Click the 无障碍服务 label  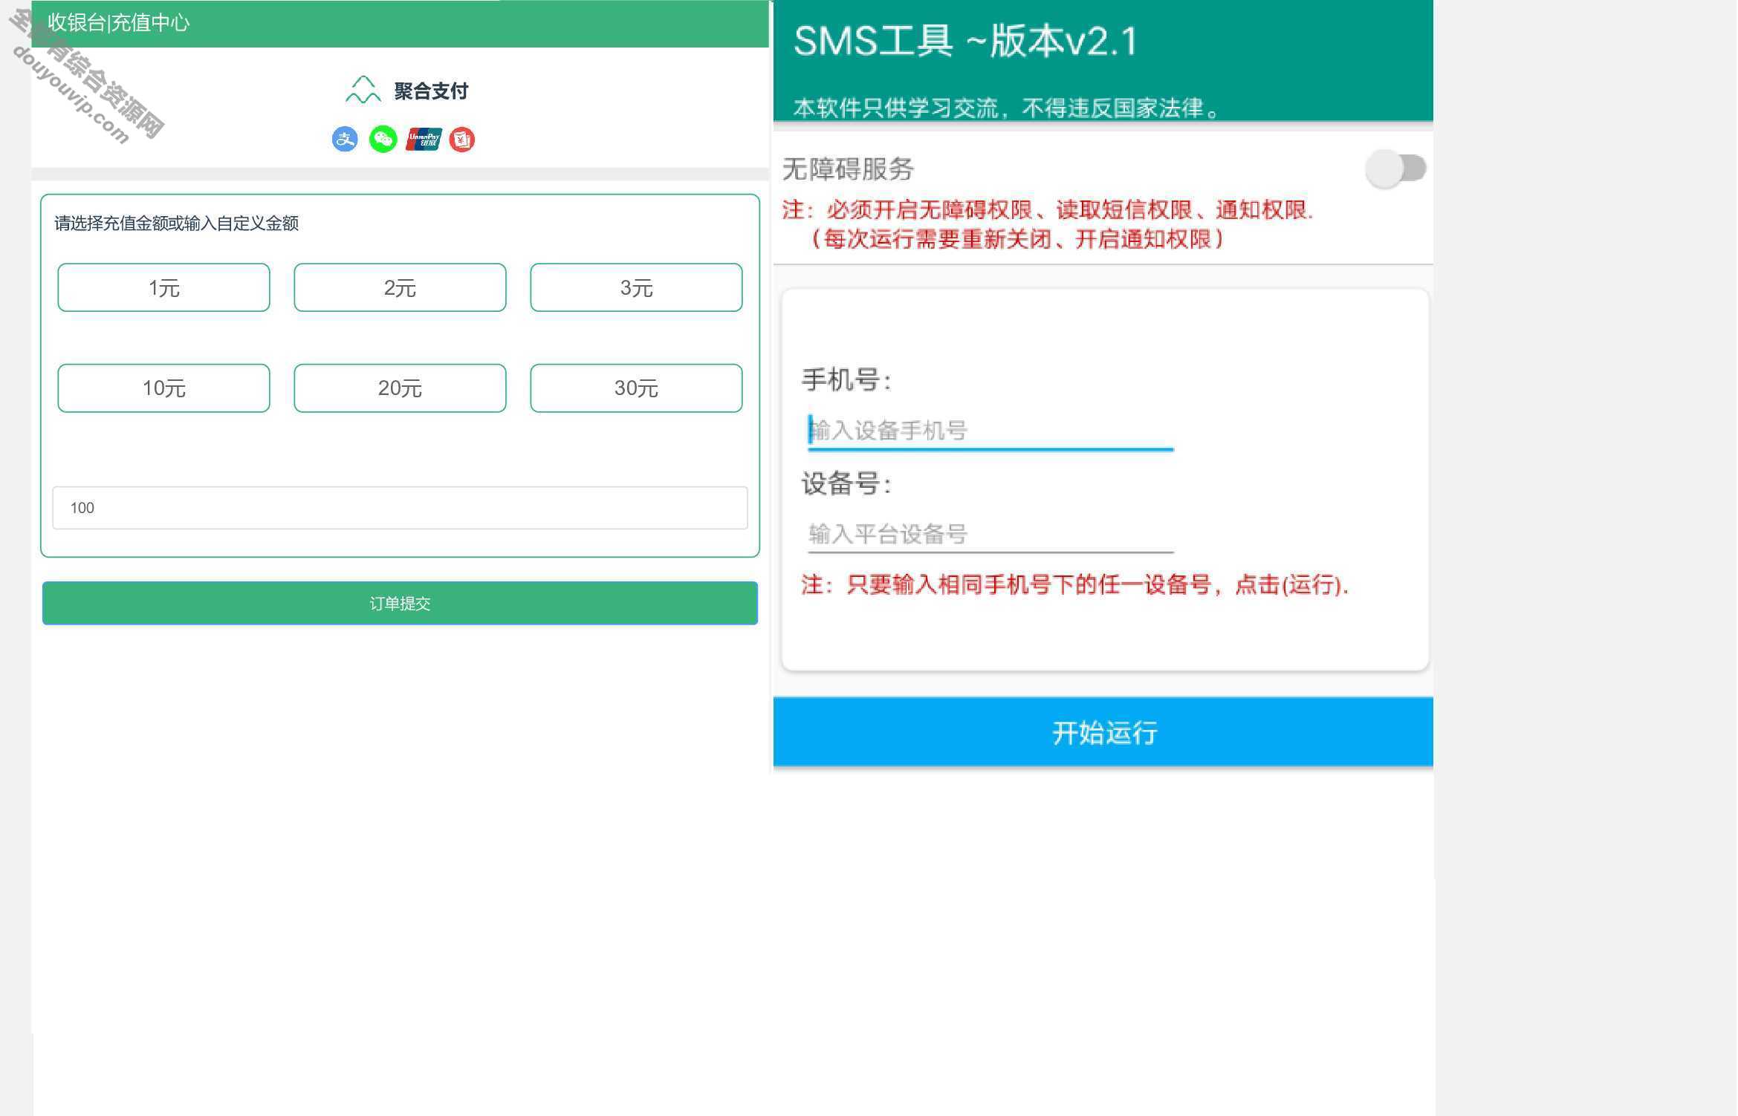[x=848, y=169]
